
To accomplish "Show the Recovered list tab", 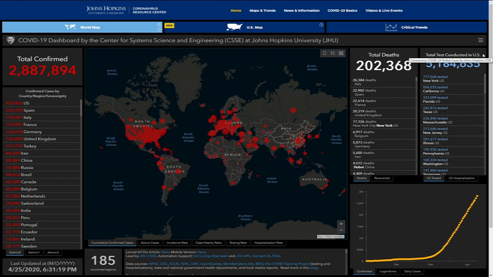I will coord(382,178).
